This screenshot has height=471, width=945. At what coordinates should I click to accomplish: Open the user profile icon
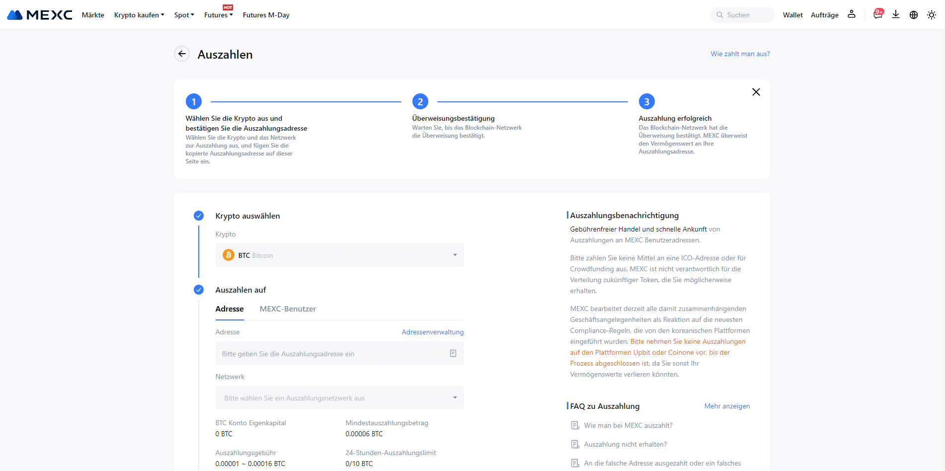[x=852, y=14]
